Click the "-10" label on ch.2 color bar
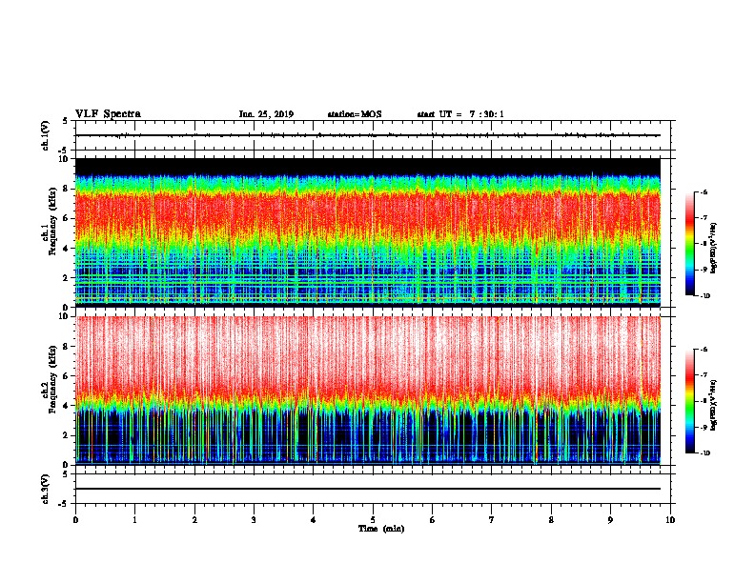The image size is (755, 583). pos(704,453)
